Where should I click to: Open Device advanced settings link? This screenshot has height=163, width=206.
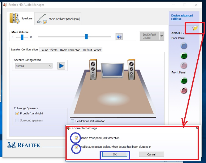182,17
